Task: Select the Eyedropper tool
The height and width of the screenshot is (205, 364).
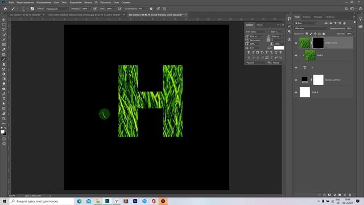Action: point(4,50)
